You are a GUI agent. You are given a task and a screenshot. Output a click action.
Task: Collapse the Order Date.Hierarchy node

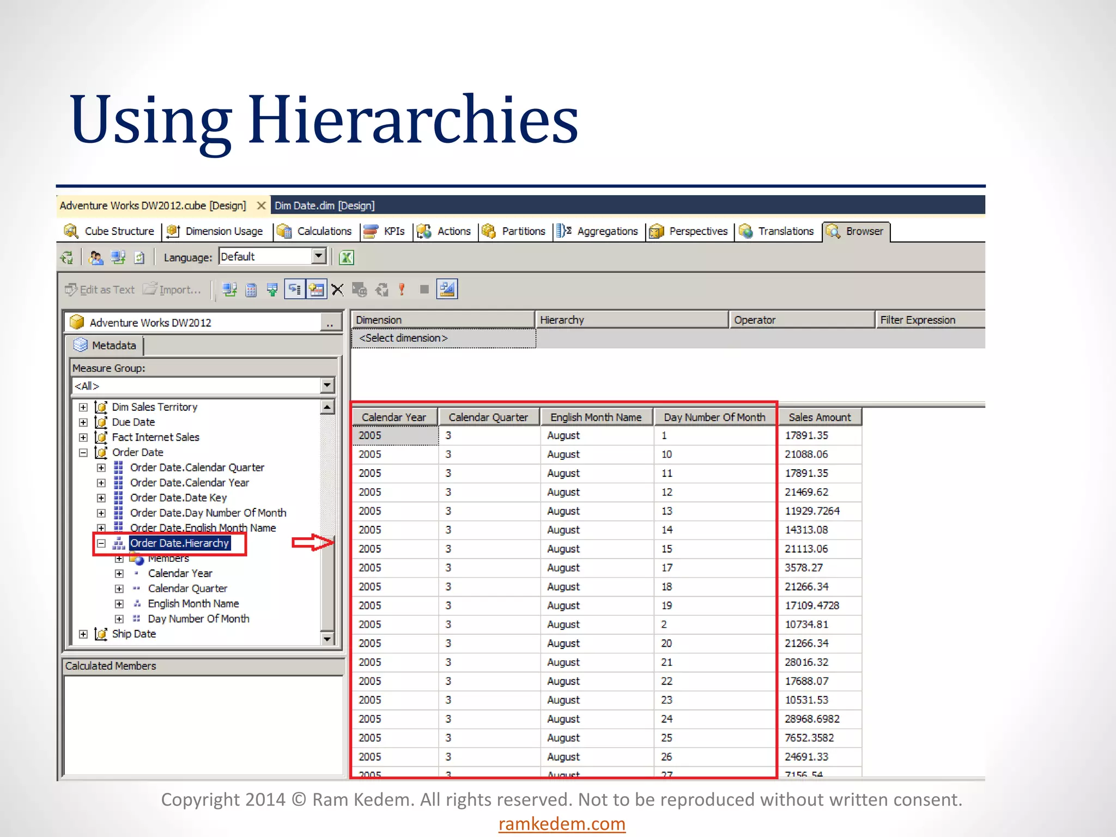tap(101, 543)
